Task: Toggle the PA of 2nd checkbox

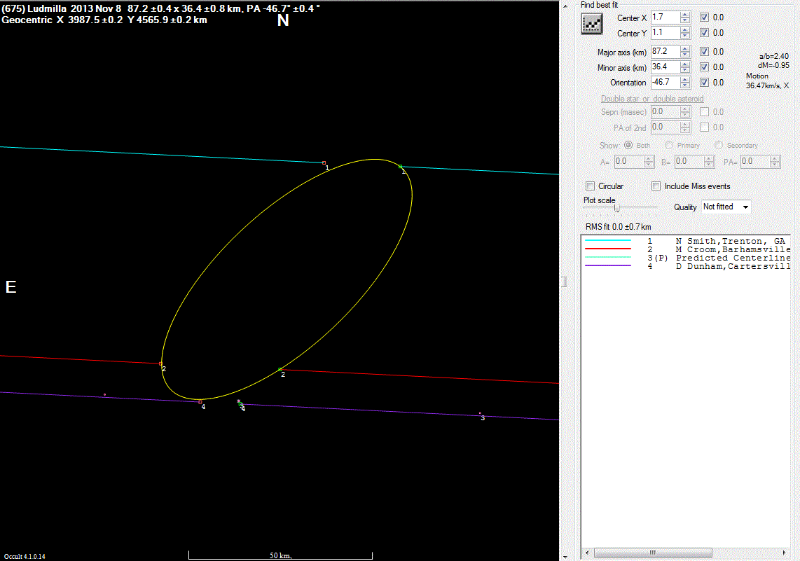Action: [704, 127]
